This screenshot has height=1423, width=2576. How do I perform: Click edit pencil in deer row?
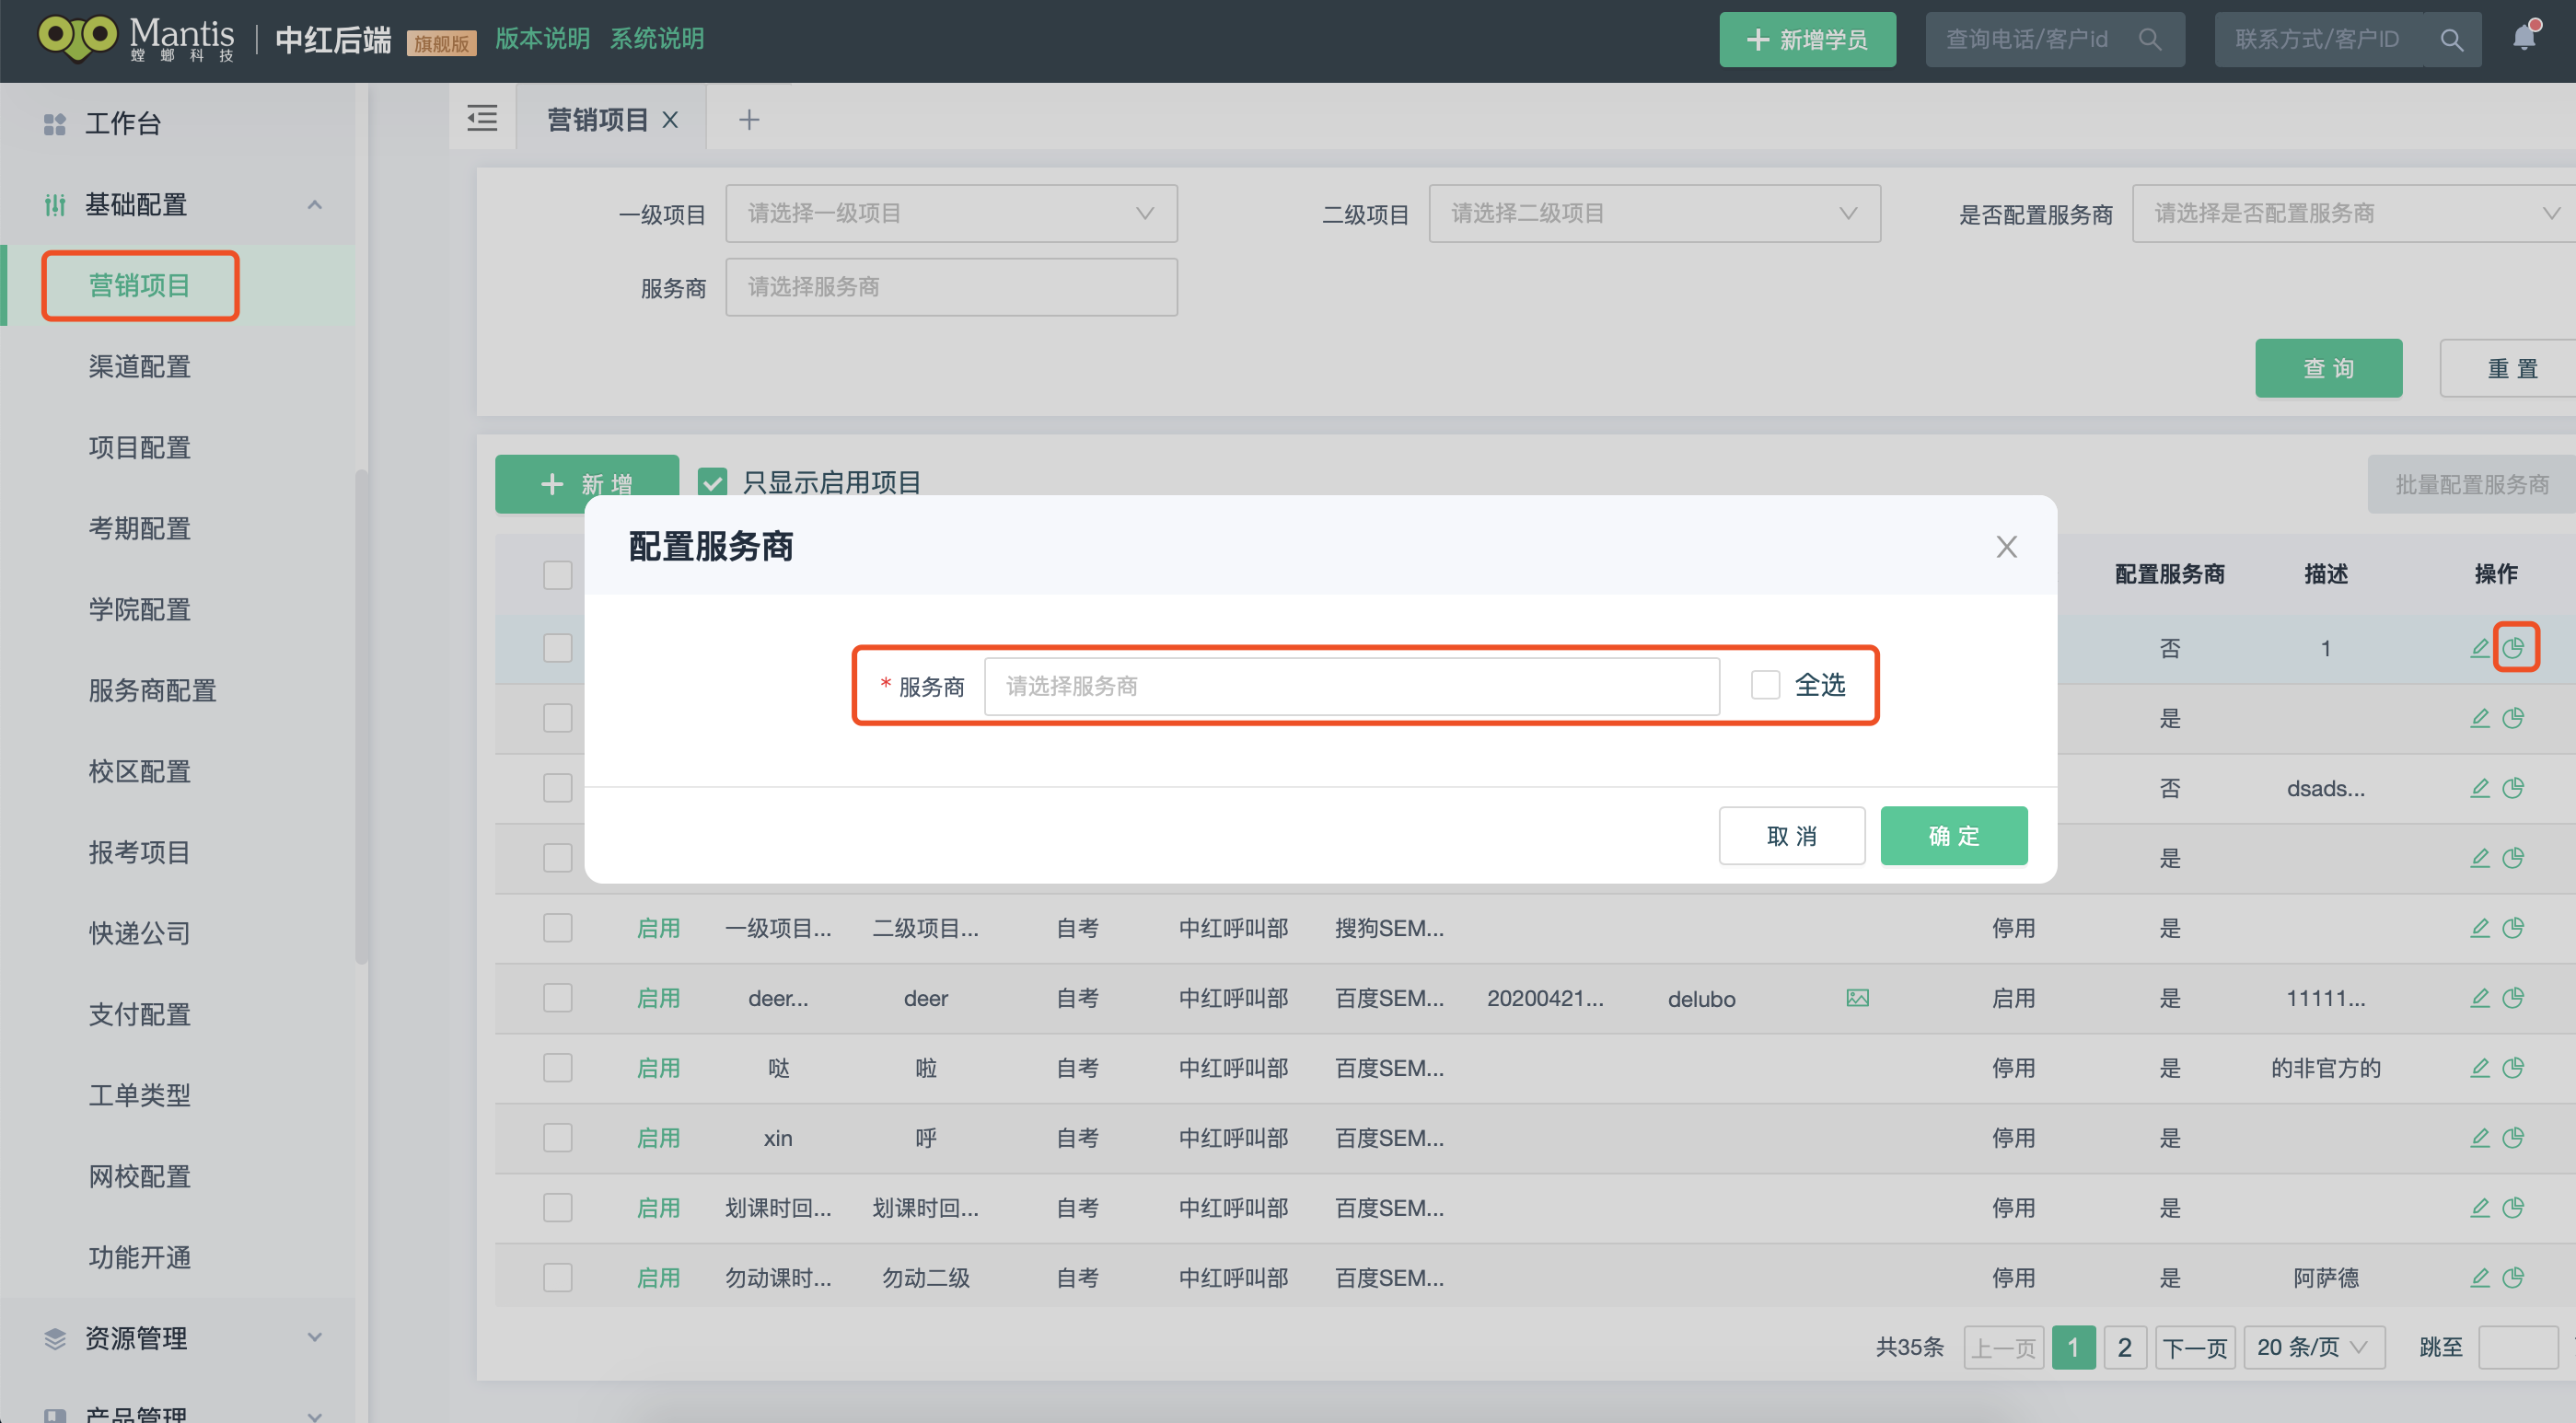pos(2479,998)
